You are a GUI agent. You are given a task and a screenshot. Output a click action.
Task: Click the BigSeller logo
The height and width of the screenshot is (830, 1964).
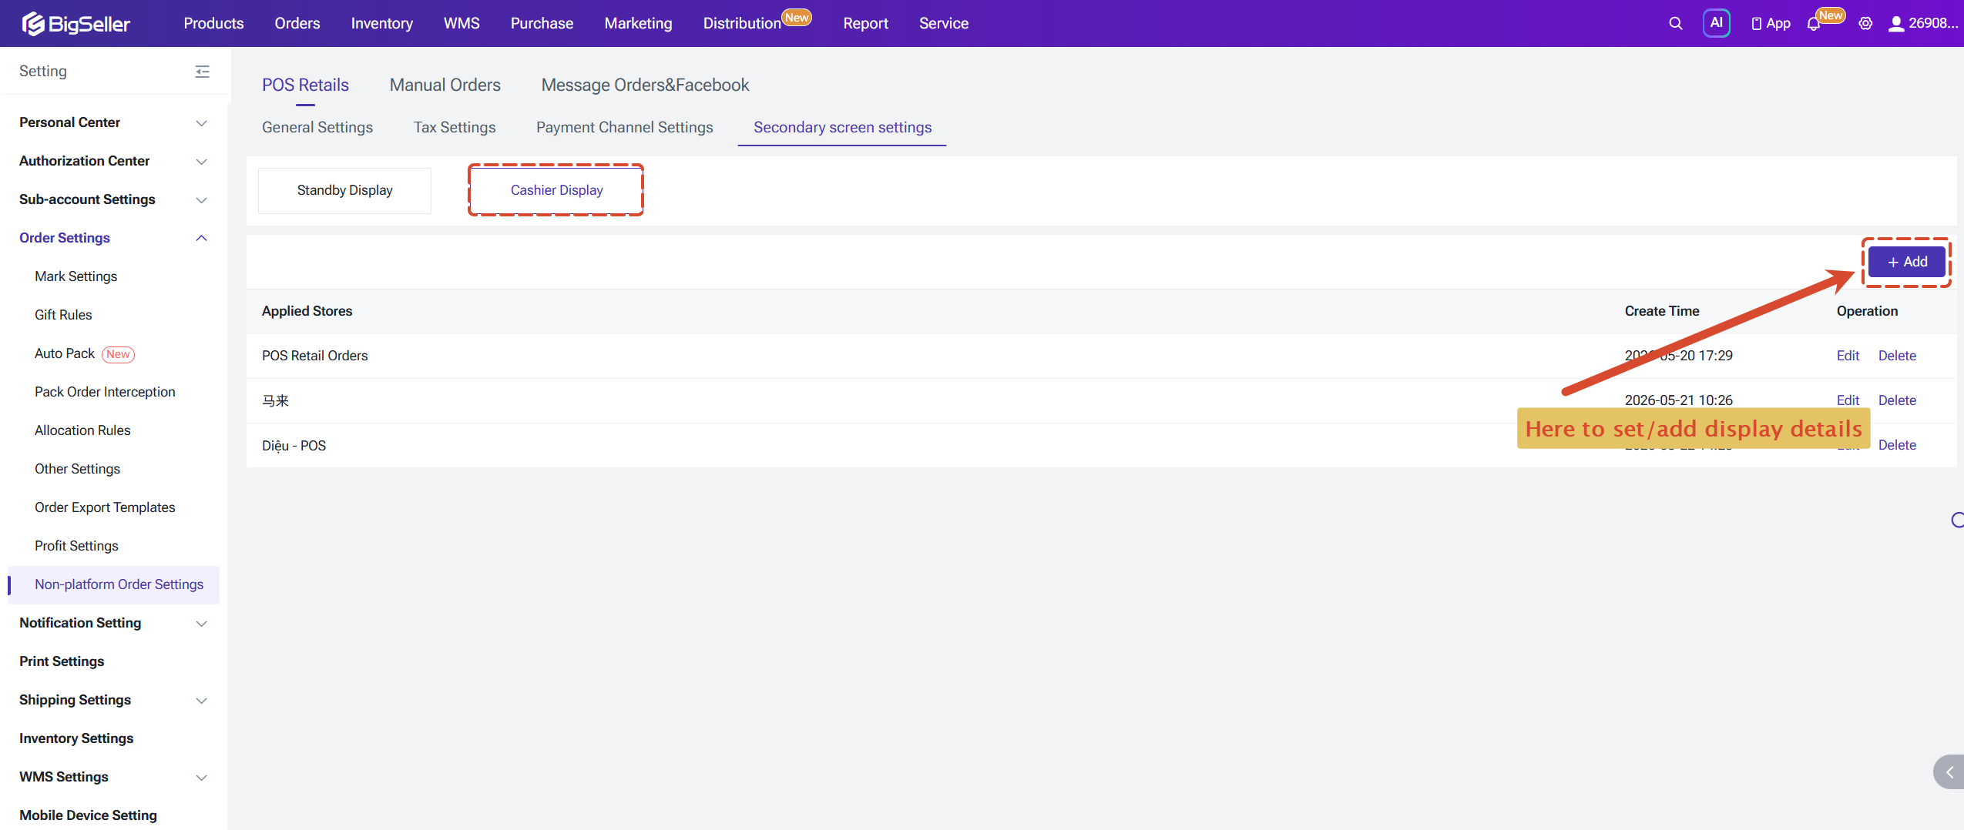tap(76, 24)
